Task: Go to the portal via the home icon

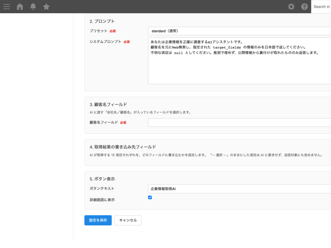Action: 20,6
